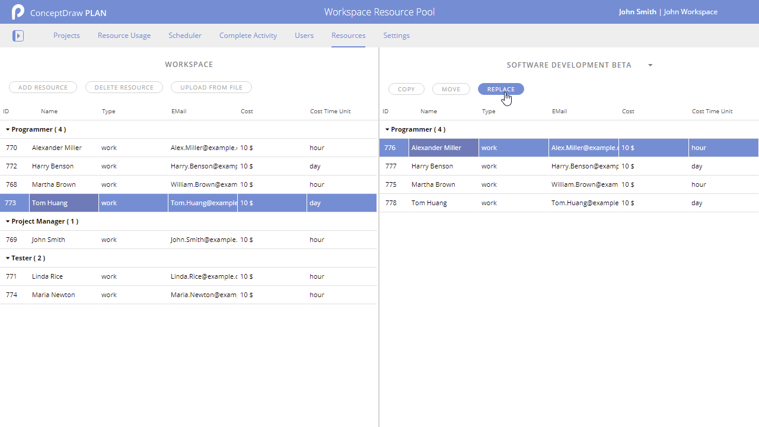This screenshot has width=759, height=427.
Task: Click the Move button
Action: click(451, 89)
